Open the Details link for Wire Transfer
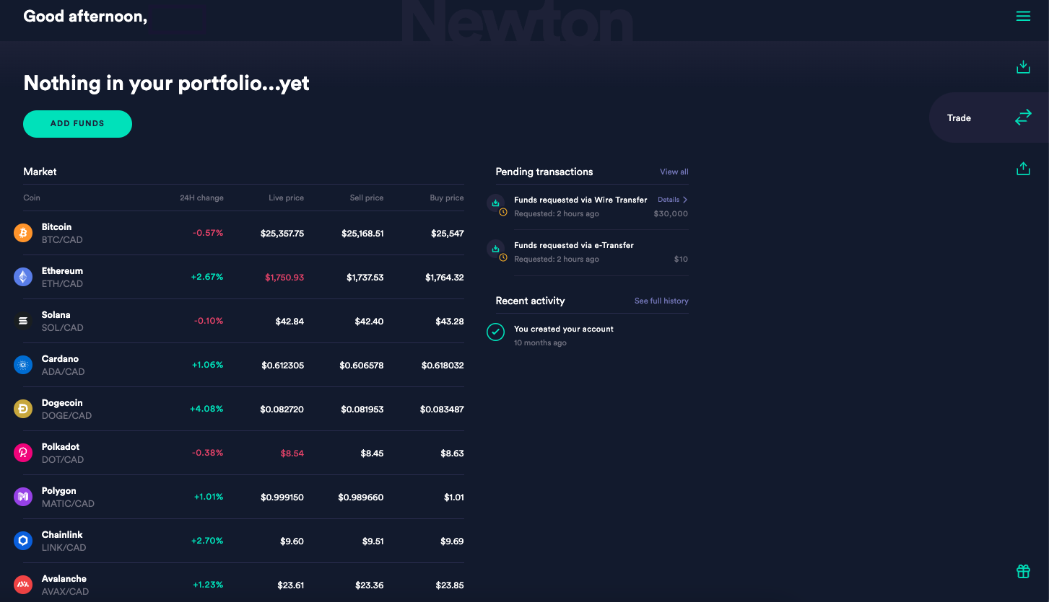 [x=669, y=200]
